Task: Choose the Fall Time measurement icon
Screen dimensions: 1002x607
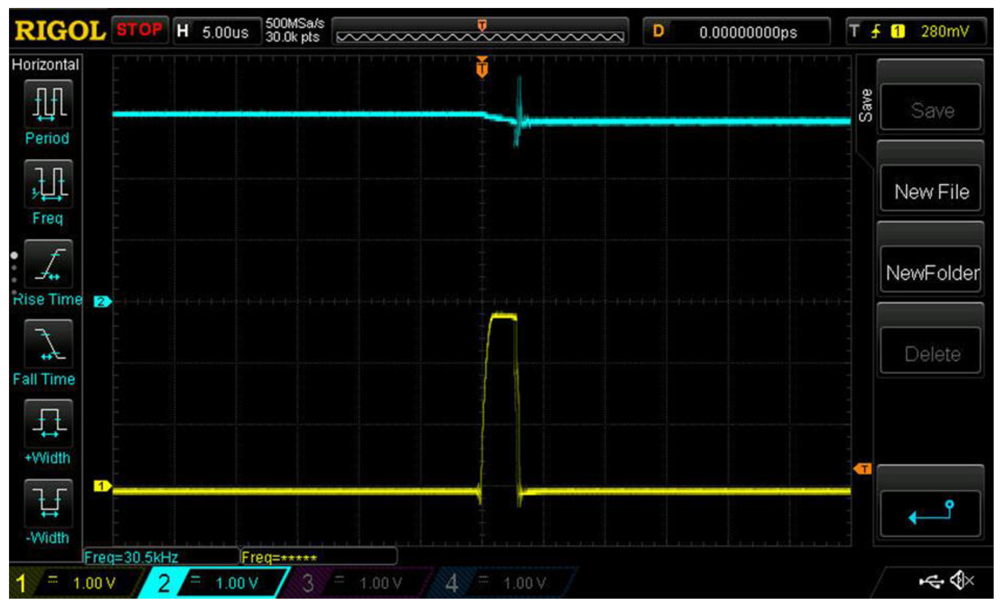Action: tap(48, 344)
